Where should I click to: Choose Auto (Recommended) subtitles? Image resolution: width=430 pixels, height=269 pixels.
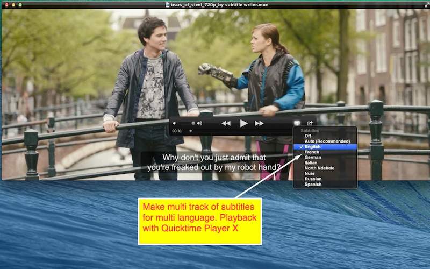(x=325, y=141)
